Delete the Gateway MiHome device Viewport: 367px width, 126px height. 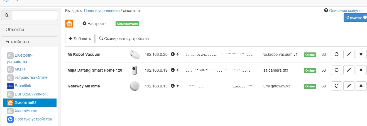[x=361, y=86]
